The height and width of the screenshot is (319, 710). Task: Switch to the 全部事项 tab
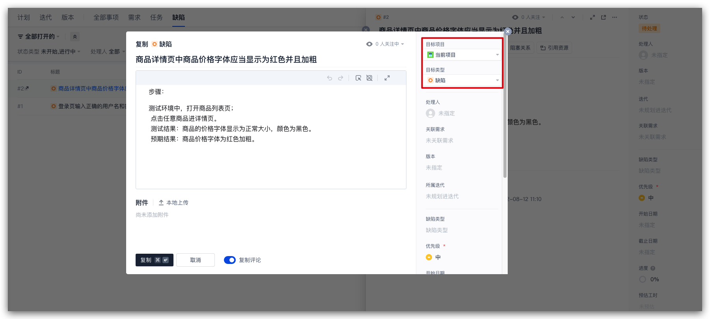106,17
